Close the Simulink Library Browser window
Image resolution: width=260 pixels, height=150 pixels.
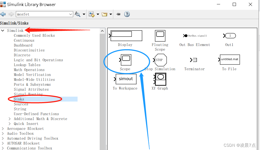pos(250,4)
